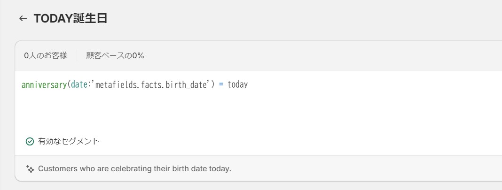Click the date parameter in the query
Viewport: 502px width, 190px height.
pyautogui.click(x=79, y=85)
